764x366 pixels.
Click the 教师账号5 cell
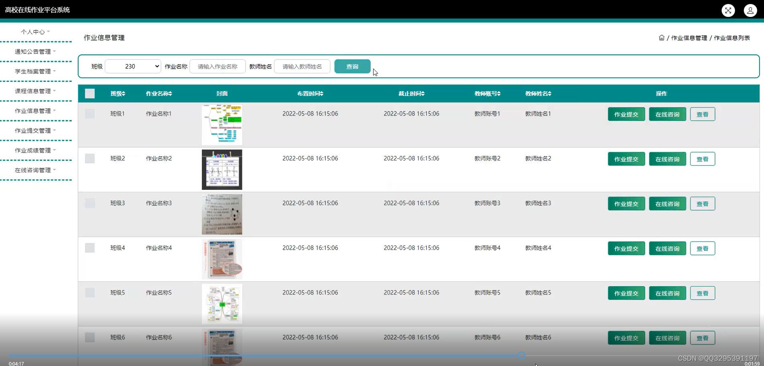click(487, 293)
